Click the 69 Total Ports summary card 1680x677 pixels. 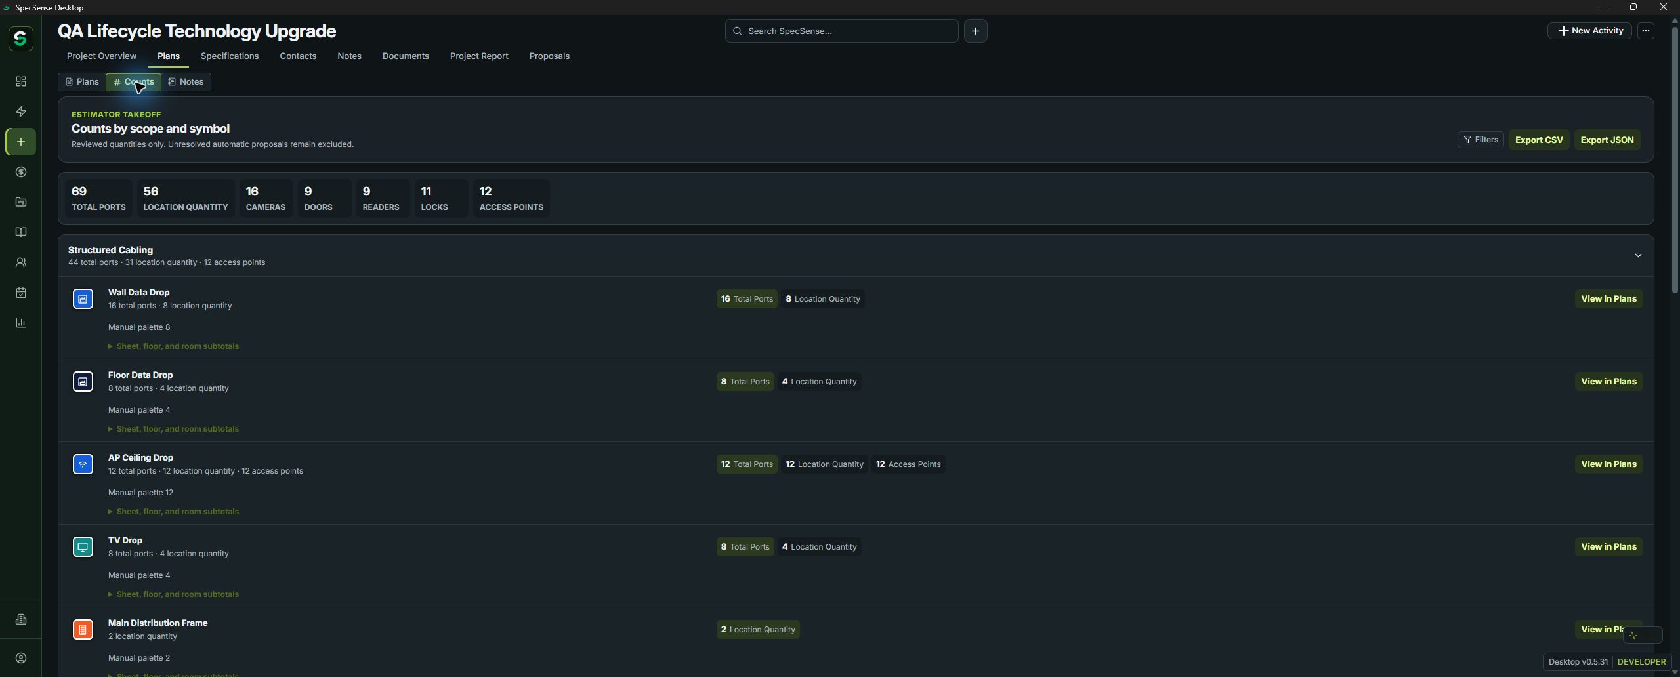click(98, 199)
